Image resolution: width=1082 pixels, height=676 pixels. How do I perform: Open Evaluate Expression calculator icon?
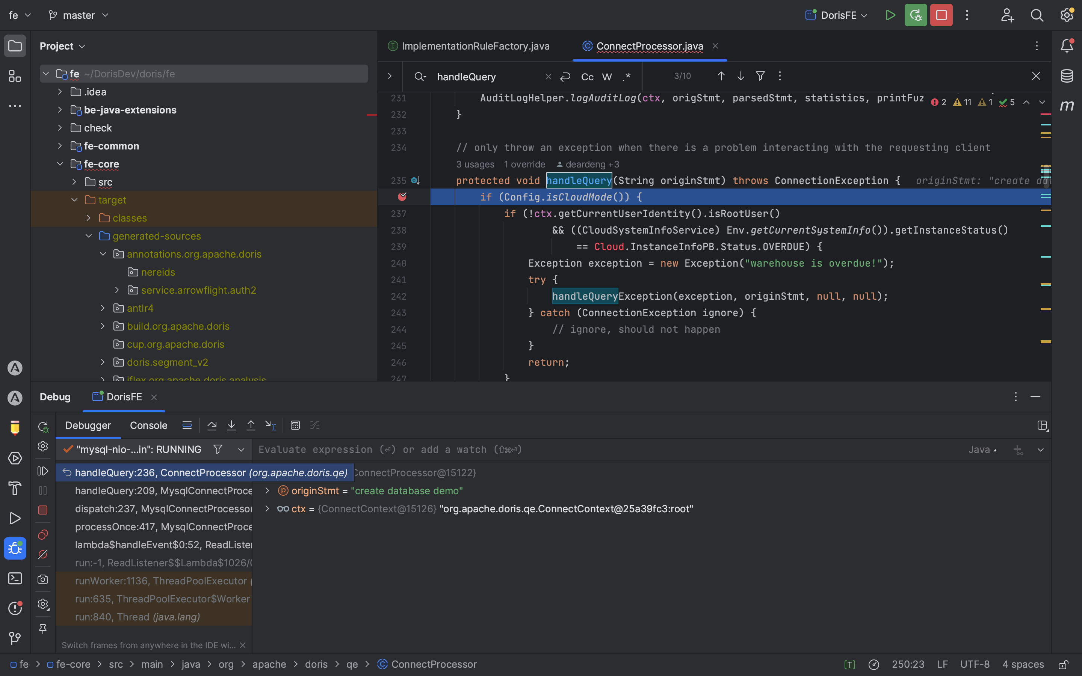click(x=295, y=425)
